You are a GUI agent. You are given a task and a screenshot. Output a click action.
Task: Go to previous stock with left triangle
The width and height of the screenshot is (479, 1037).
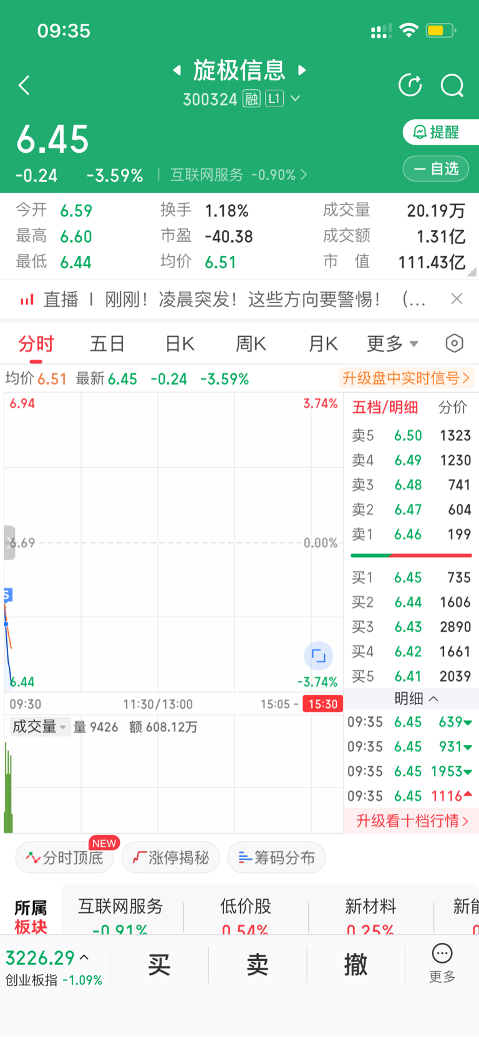pos(177,70)
